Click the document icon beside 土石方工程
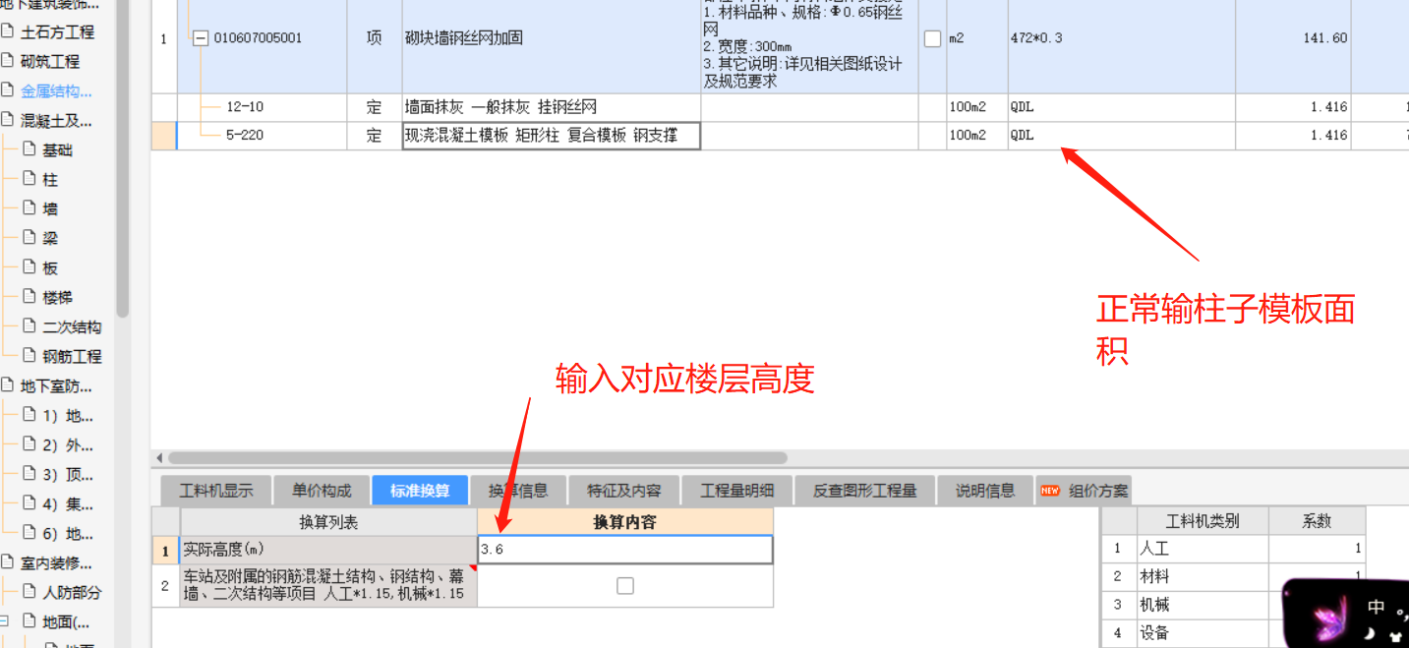1409x648 pixels. click(x=8, y=31)
